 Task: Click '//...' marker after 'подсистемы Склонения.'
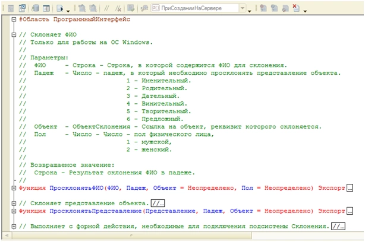[x=338, y=226]
